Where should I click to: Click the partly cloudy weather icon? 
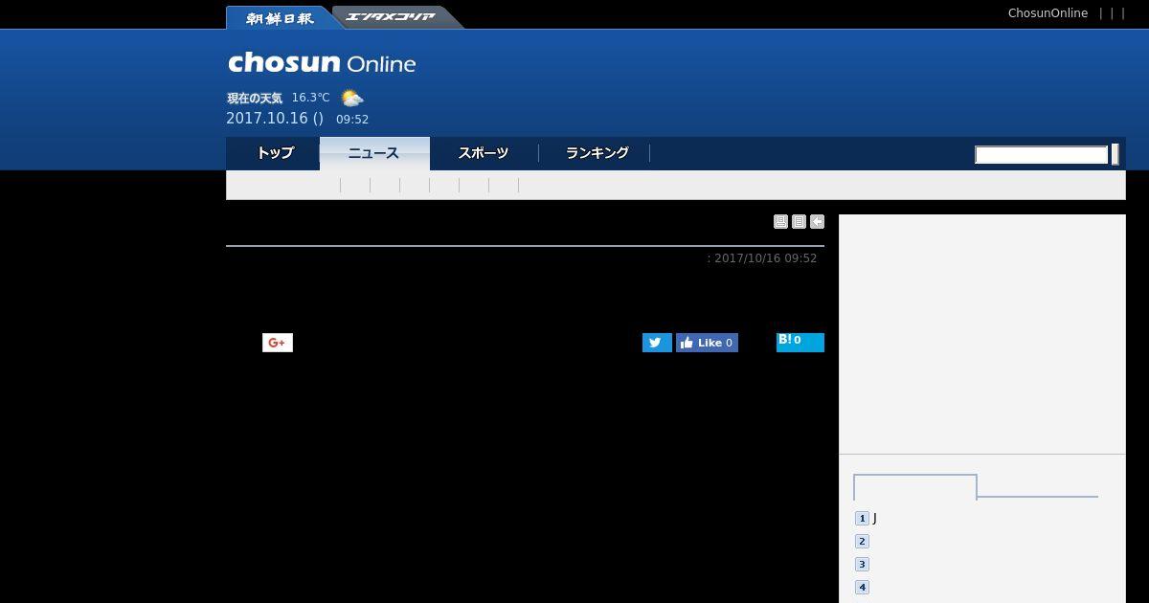click(352, 98)
